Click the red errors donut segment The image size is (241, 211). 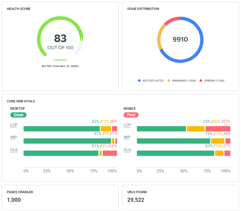click(x=172, y=20)
